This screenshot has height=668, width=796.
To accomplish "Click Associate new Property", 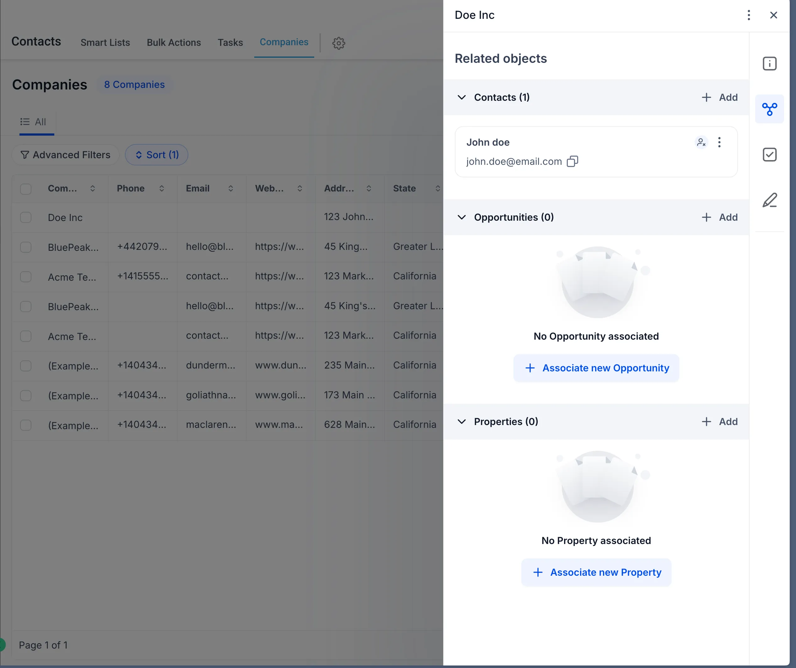I will (596, 573).
